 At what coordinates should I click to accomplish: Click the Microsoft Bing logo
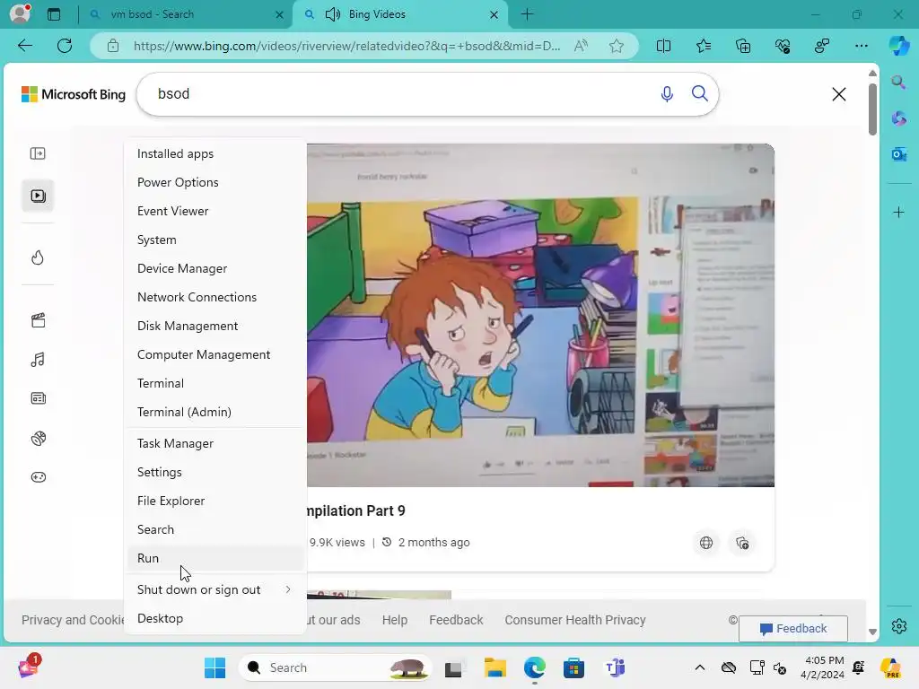point(74,94)
